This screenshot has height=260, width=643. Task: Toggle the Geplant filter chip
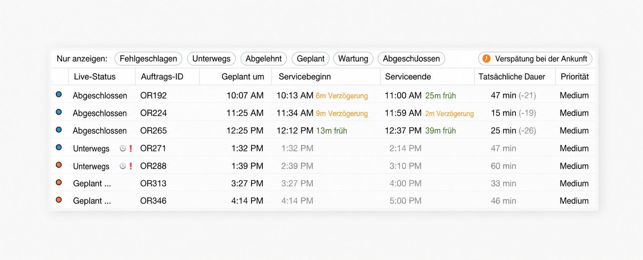(311, 58)
